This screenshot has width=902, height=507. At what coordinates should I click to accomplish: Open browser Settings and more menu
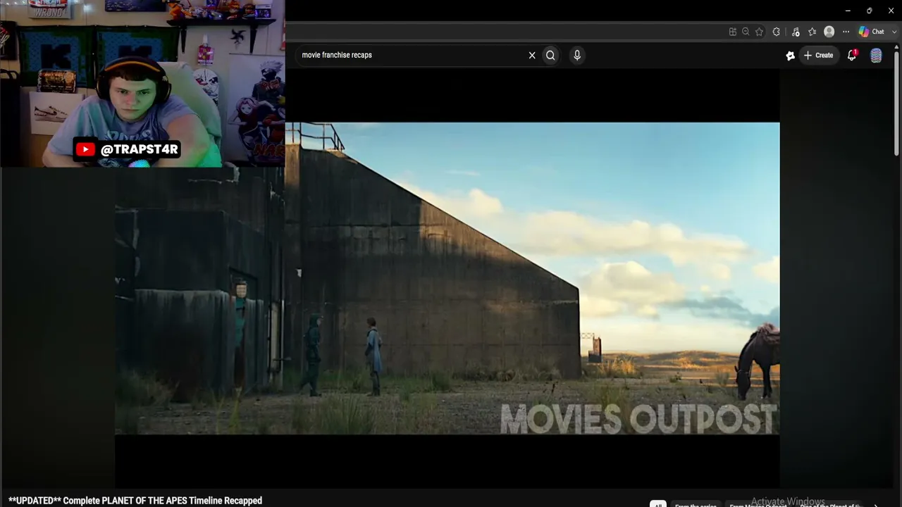pyautogui.click(x=846, y=32)
